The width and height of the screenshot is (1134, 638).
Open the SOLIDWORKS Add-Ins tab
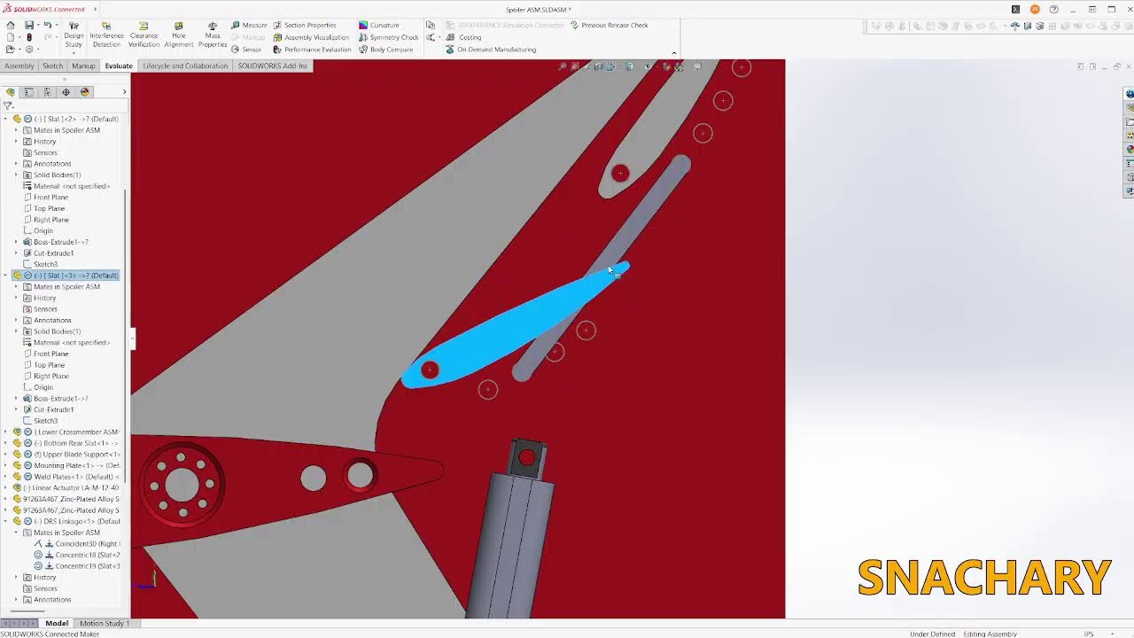[272, 66]
